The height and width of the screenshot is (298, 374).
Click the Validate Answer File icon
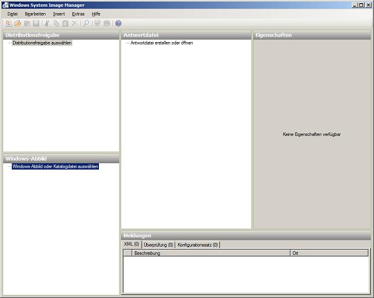[x=98, y=23]
